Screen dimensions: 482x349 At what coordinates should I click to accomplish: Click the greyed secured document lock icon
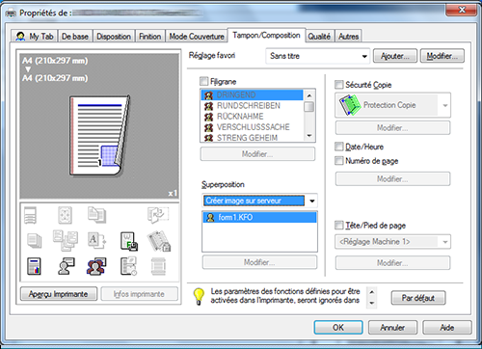click(159, 241)
